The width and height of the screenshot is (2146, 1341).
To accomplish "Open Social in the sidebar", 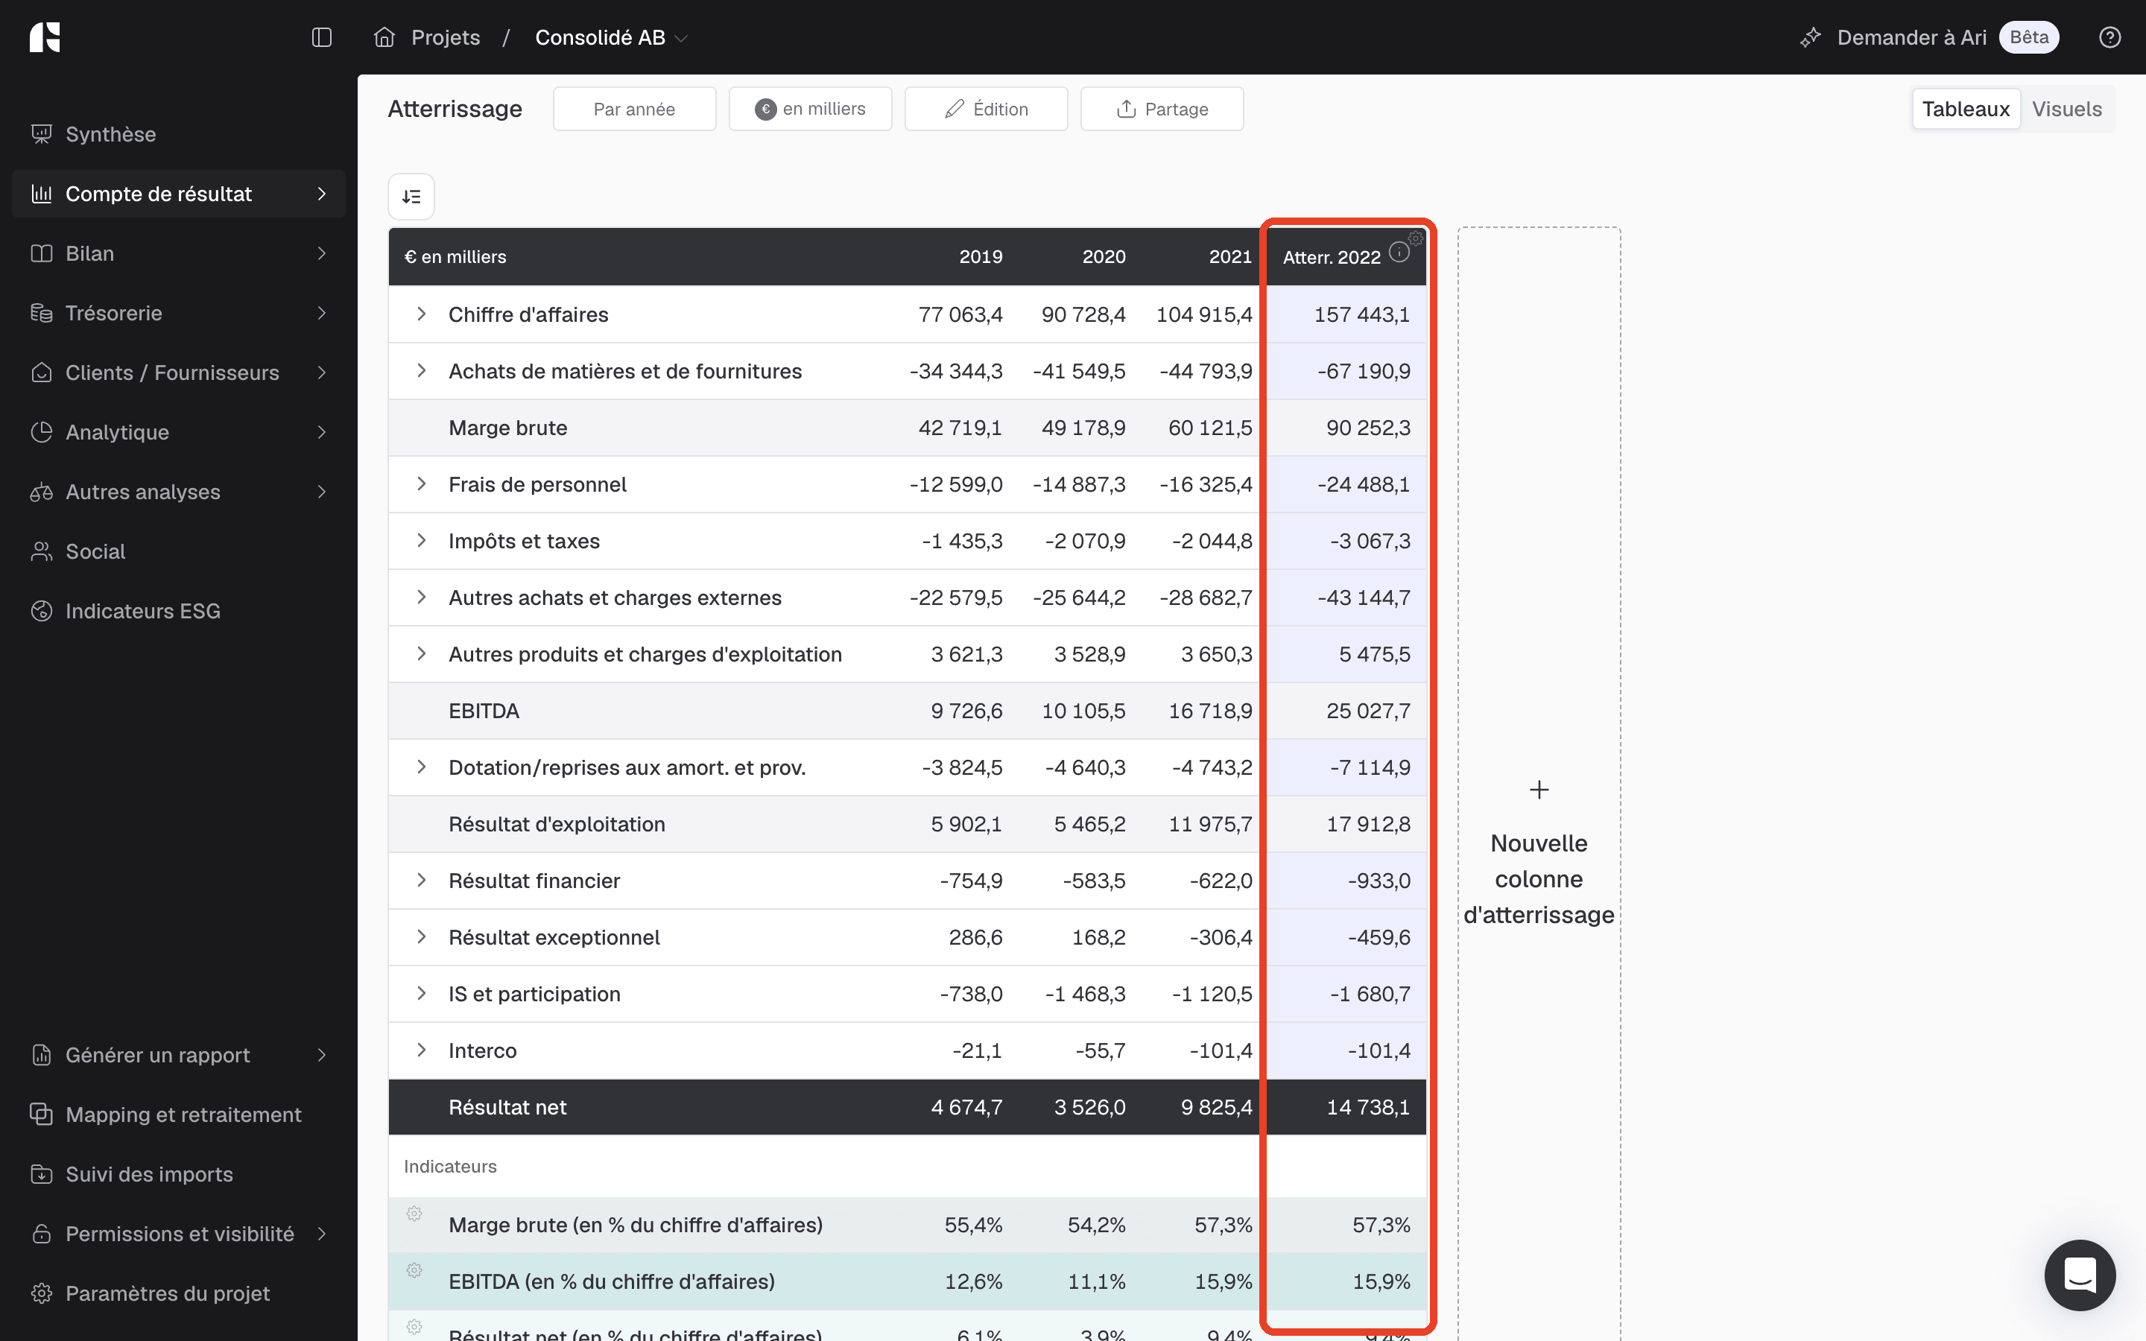I will coord(179,551).
